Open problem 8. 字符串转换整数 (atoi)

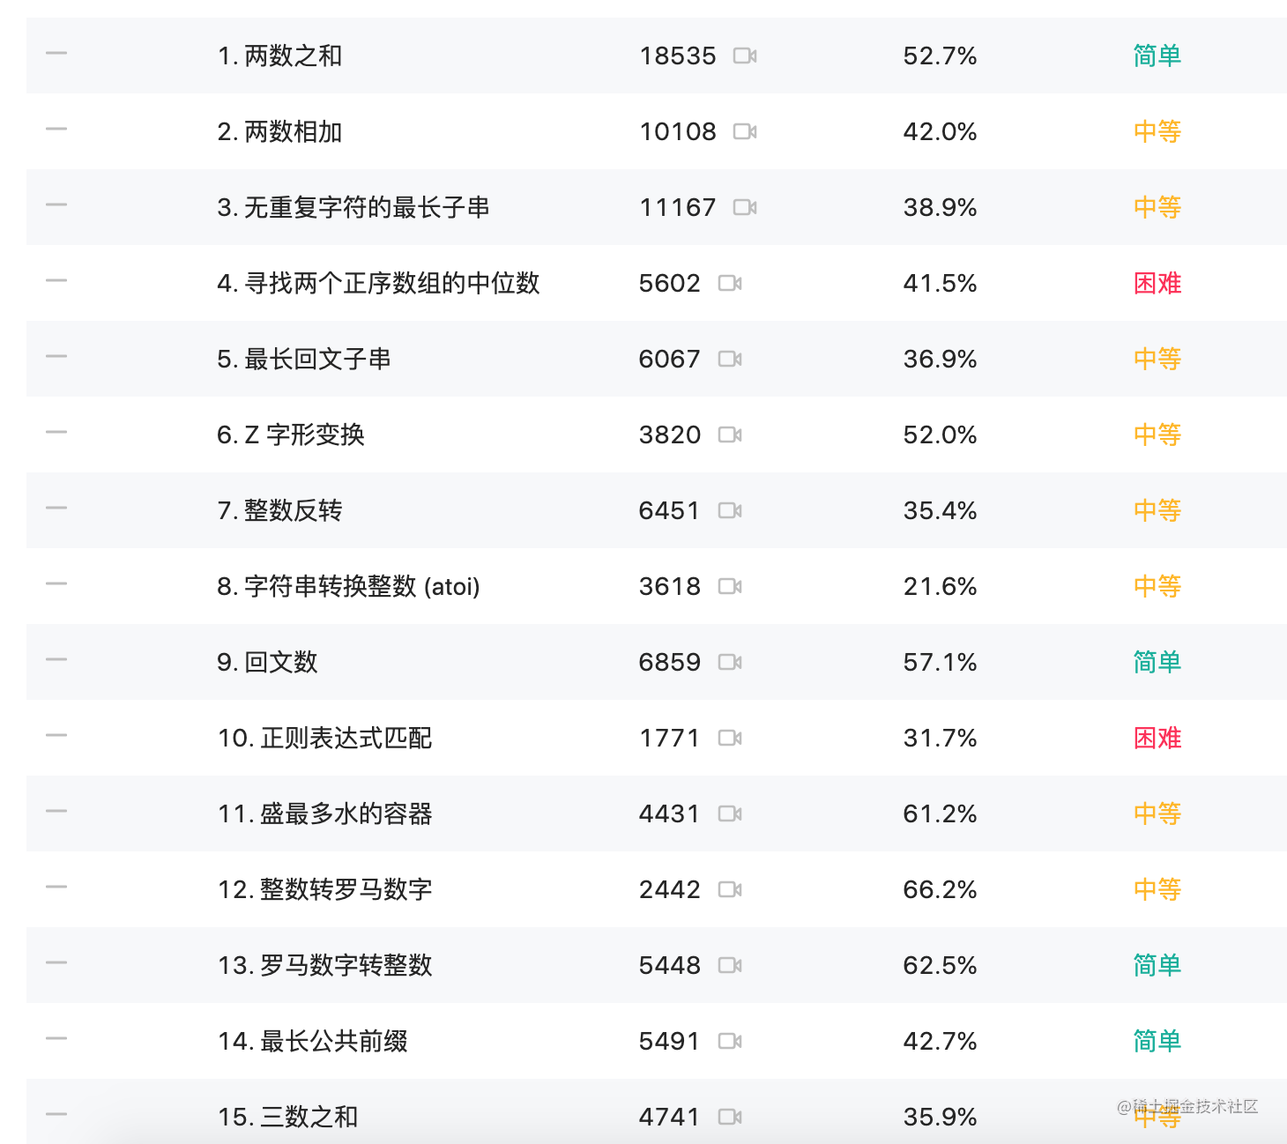(348, 586)
